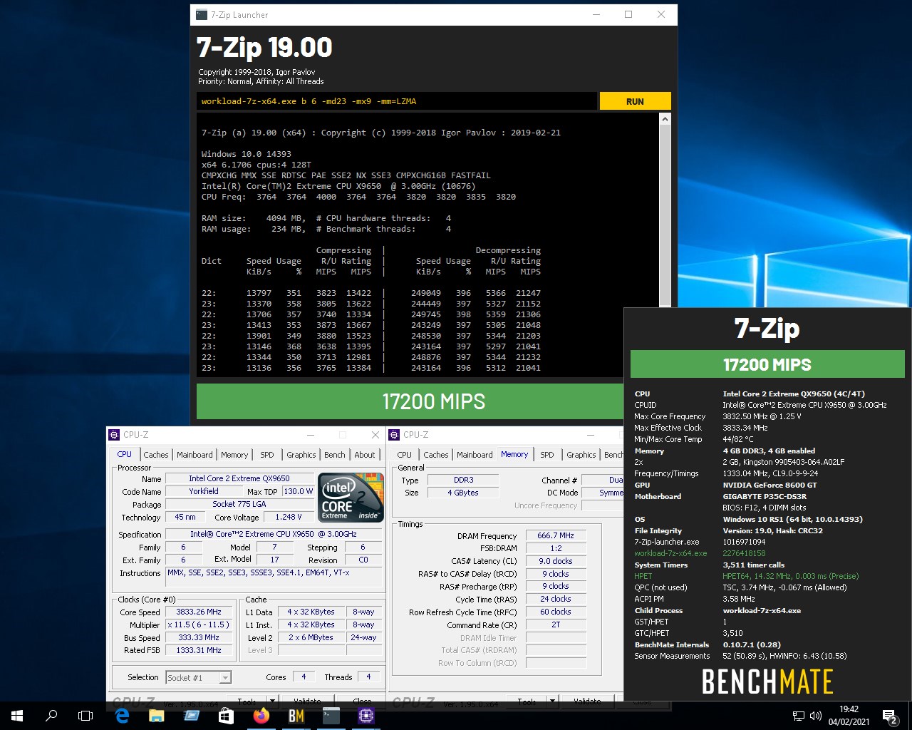
Task: Edit the workload-7z-x64.exe command line field
Action: pos(397,101)
